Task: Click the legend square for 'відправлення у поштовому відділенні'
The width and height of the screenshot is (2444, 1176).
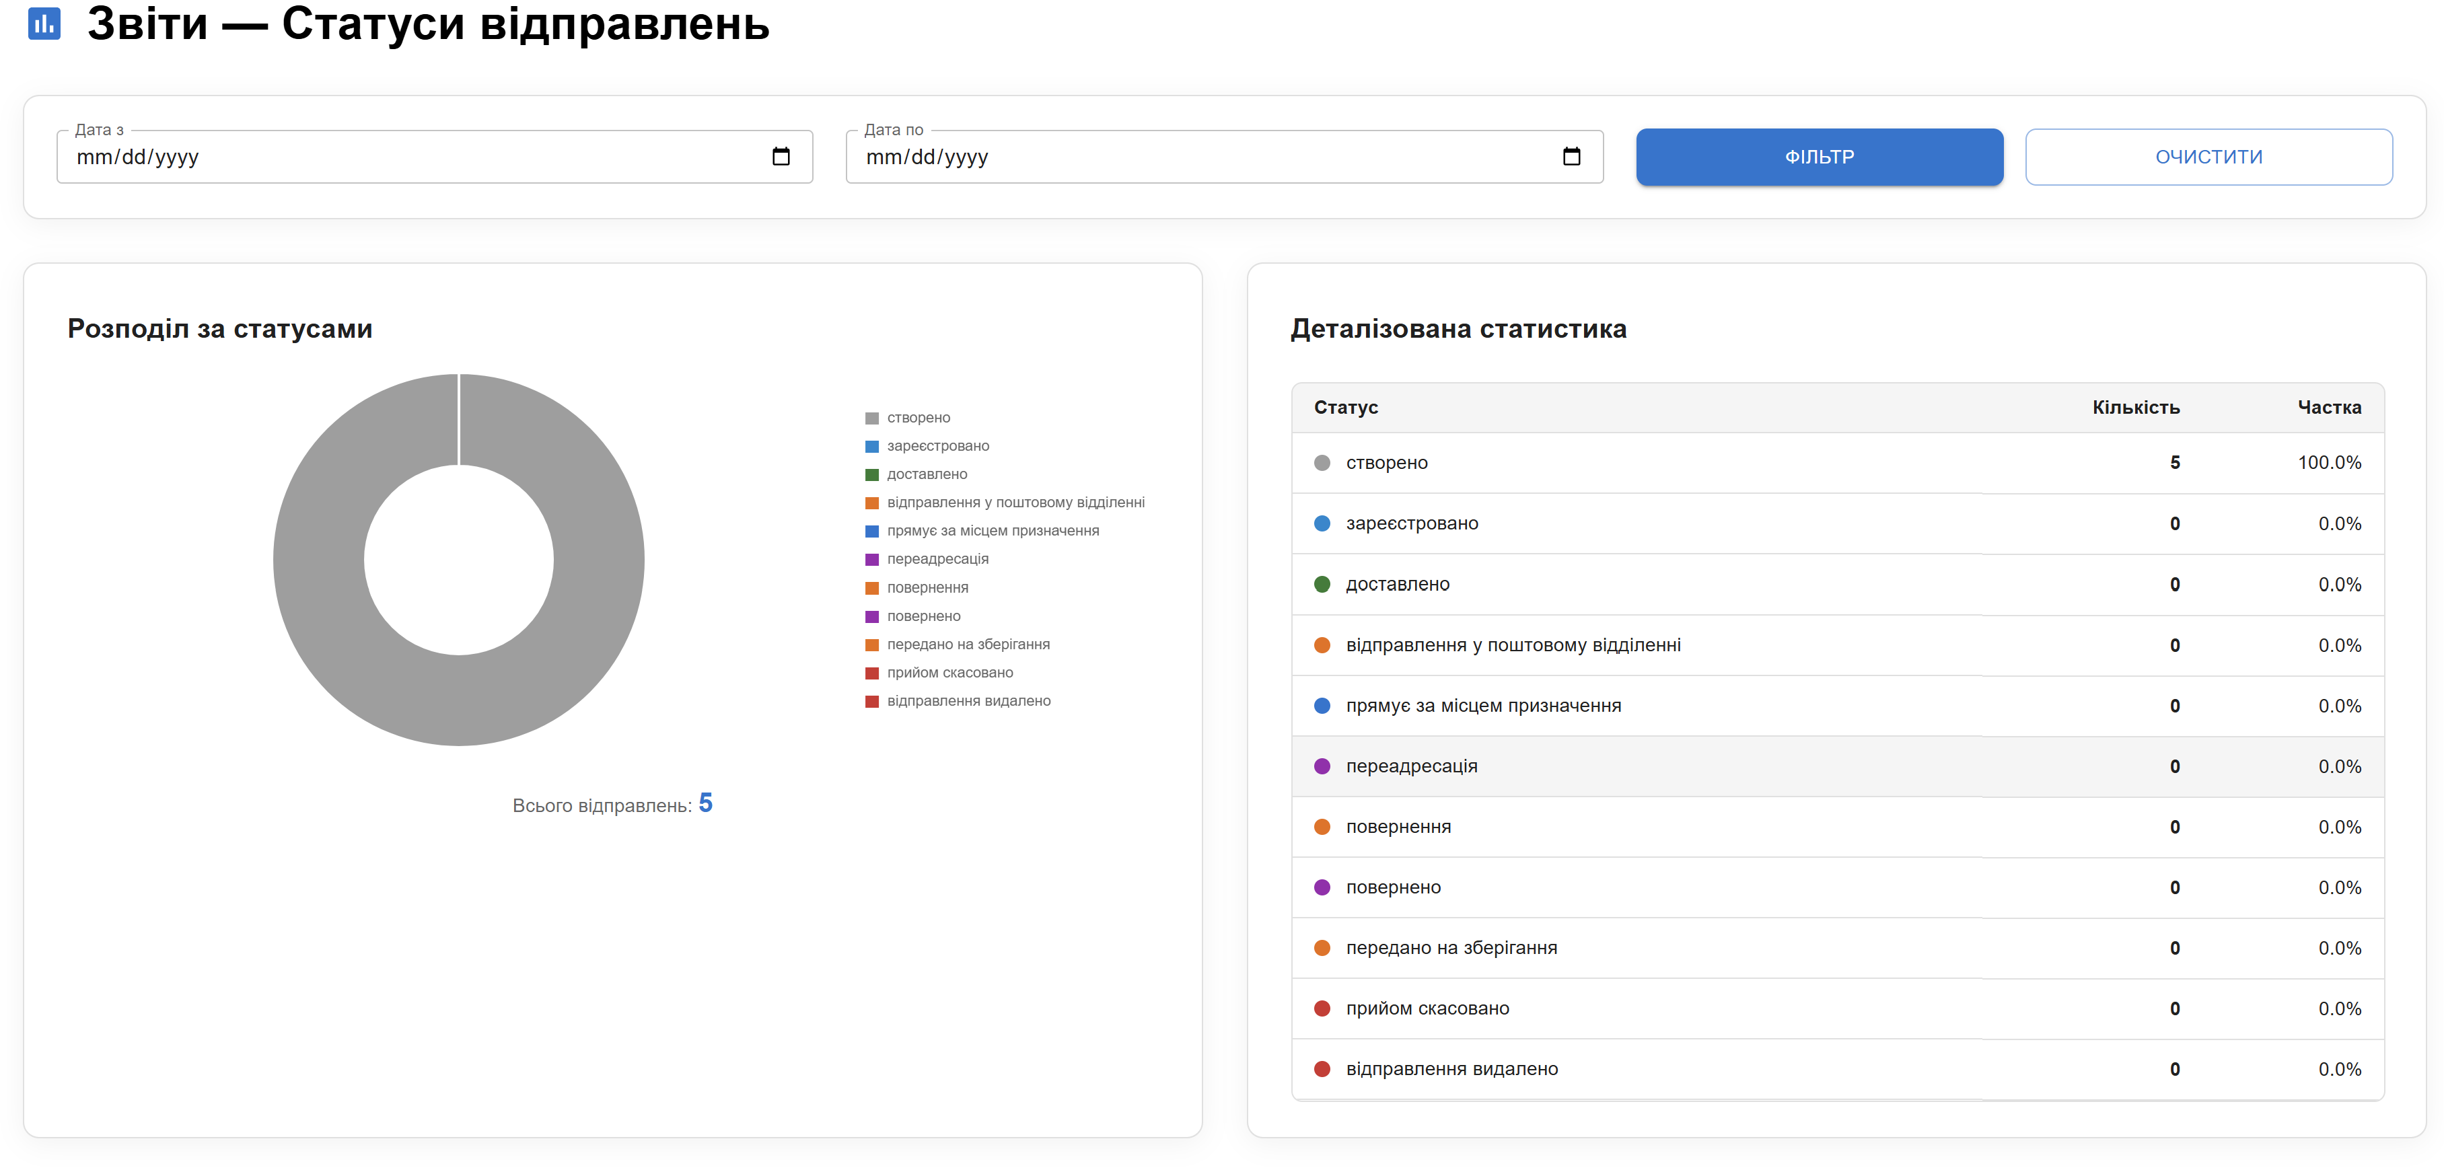Action: (x=872, y=503)
